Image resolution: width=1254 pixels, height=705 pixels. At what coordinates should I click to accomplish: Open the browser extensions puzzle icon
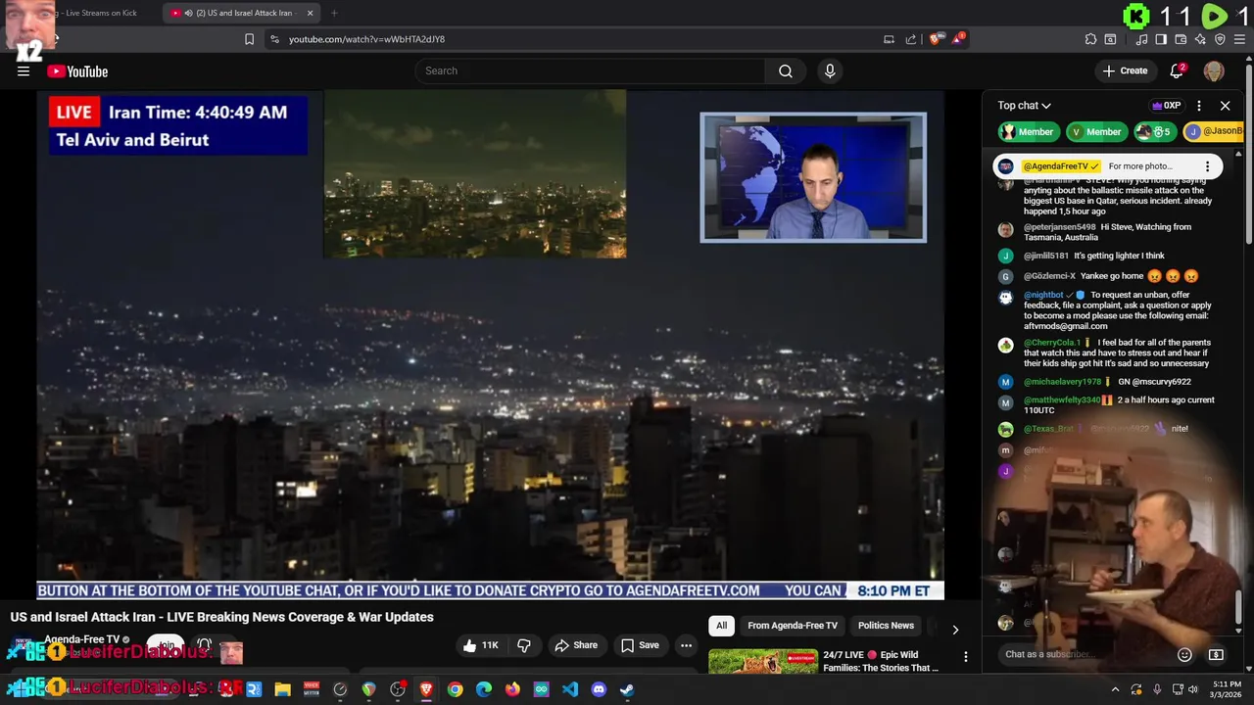(1090, 39)
